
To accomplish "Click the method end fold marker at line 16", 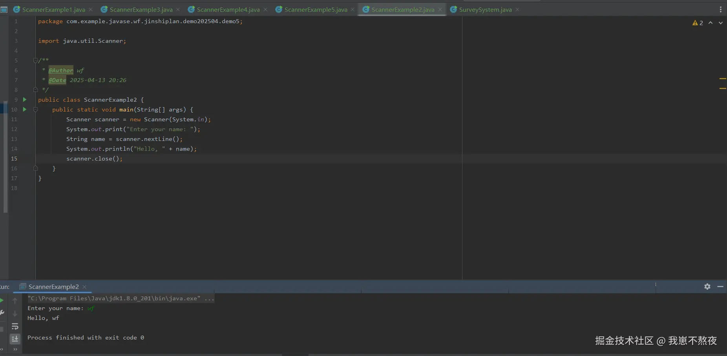I will (x=35, y=168).
